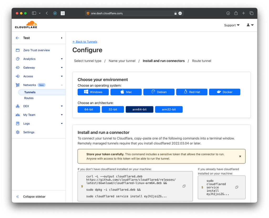Open the Support dropdown

click(x=231, y=25)
